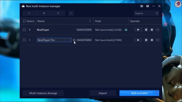This screenshot has height=102, width=182.
Task: Click the State column header
Action: tap(98, 21)
